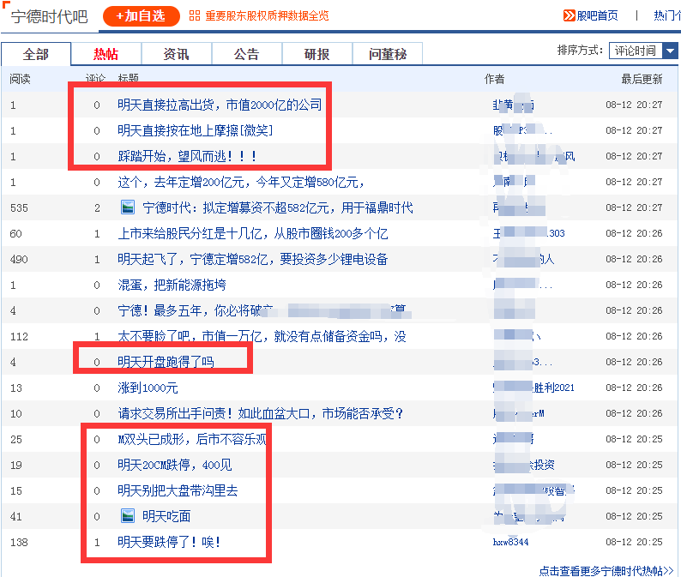
Task: Select the 公告 tab
Action: [247, 54]
